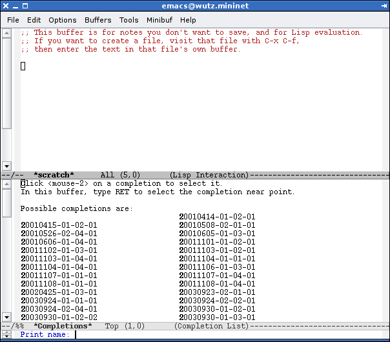
Task: Click the *scratch* mode line
Action: (x=194, y=175)
